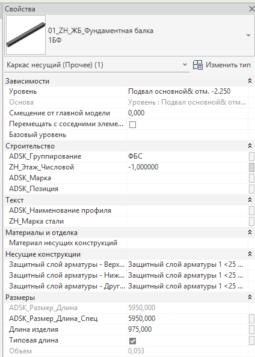Uncheck the Типовая длина checkbox
Viewport: 255px width, 357px height.
(x=133, y=341)
